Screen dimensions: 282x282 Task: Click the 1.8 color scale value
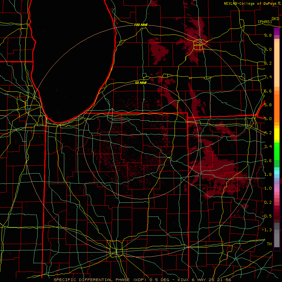click(x=268, y=174)
